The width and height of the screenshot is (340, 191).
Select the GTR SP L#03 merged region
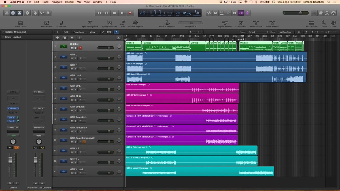[x=181, y=88]
